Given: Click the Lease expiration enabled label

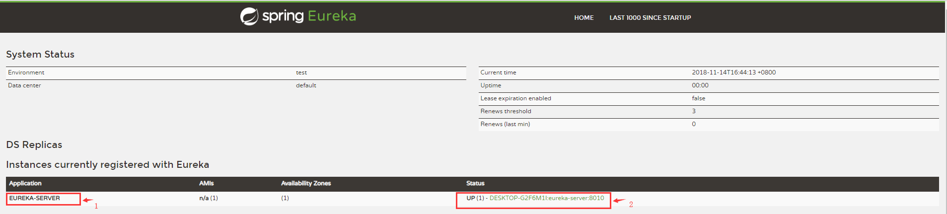Looking at the screenshot, I should click(x=515, y=98).
